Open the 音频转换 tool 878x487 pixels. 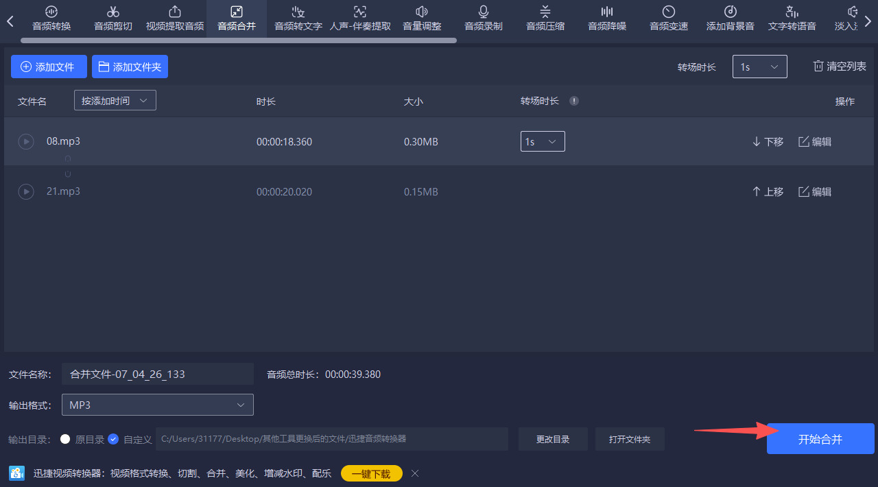click(x=51, y=19)
